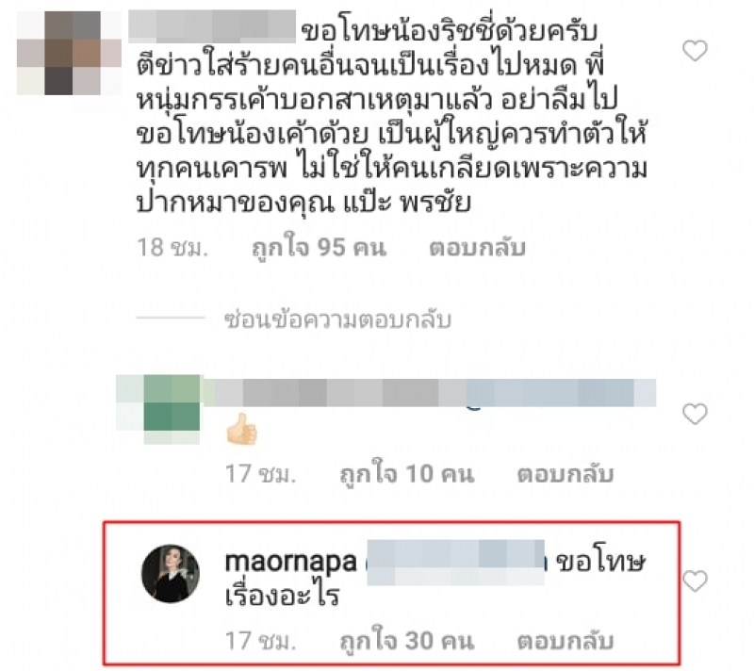Open maornapa's round profile photo
The image size is (754, 671).
pos(171,573)
